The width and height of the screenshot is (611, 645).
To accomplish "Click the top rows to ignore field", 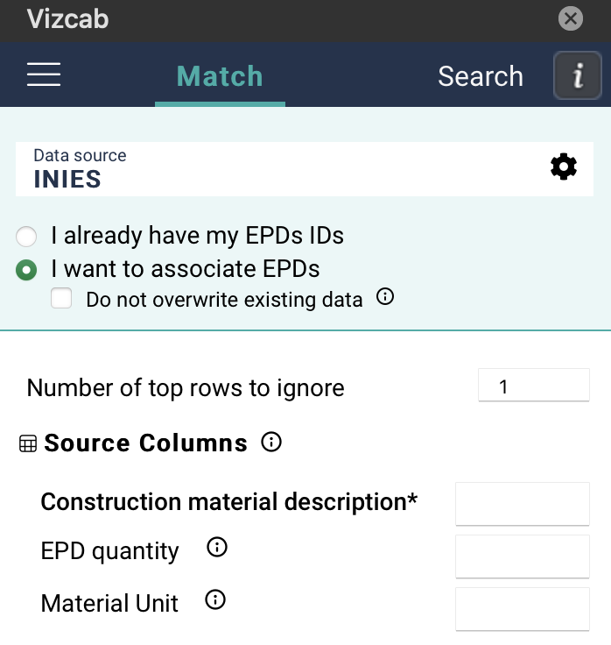I will (x=533, y=386).
